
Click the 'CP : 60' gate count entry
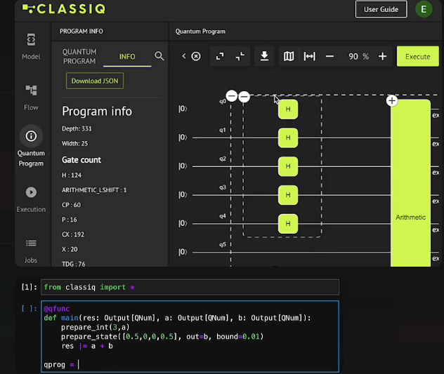tap(71, 205)
